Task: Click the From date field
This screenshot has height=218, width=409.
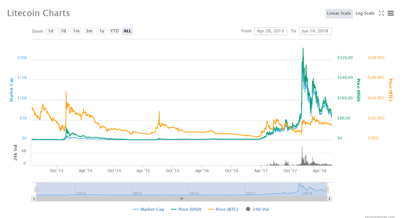Action: [270, 31]
